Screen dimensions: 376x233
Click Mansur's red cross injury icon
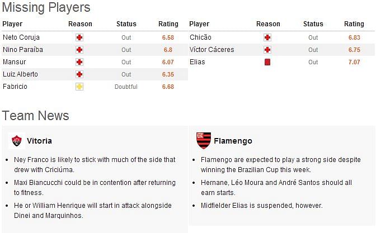[79, 62]
